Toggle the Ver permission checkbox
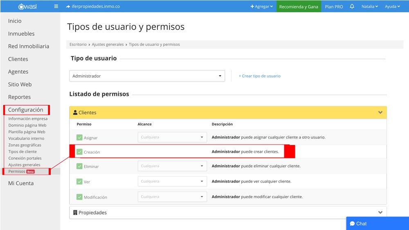The height and width of the screenshot is (230, 409). 79,181
